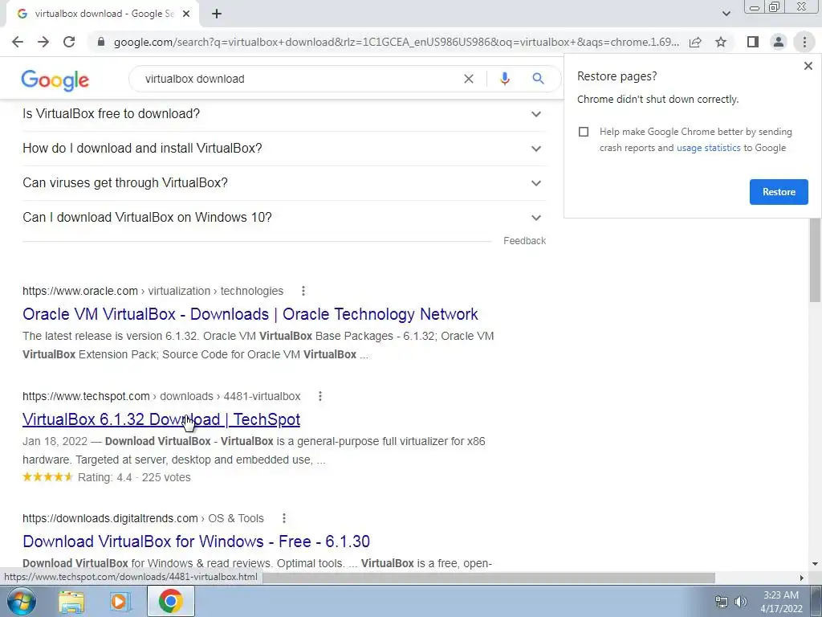Click the scroll right arrow

click(x=802, y=578)
